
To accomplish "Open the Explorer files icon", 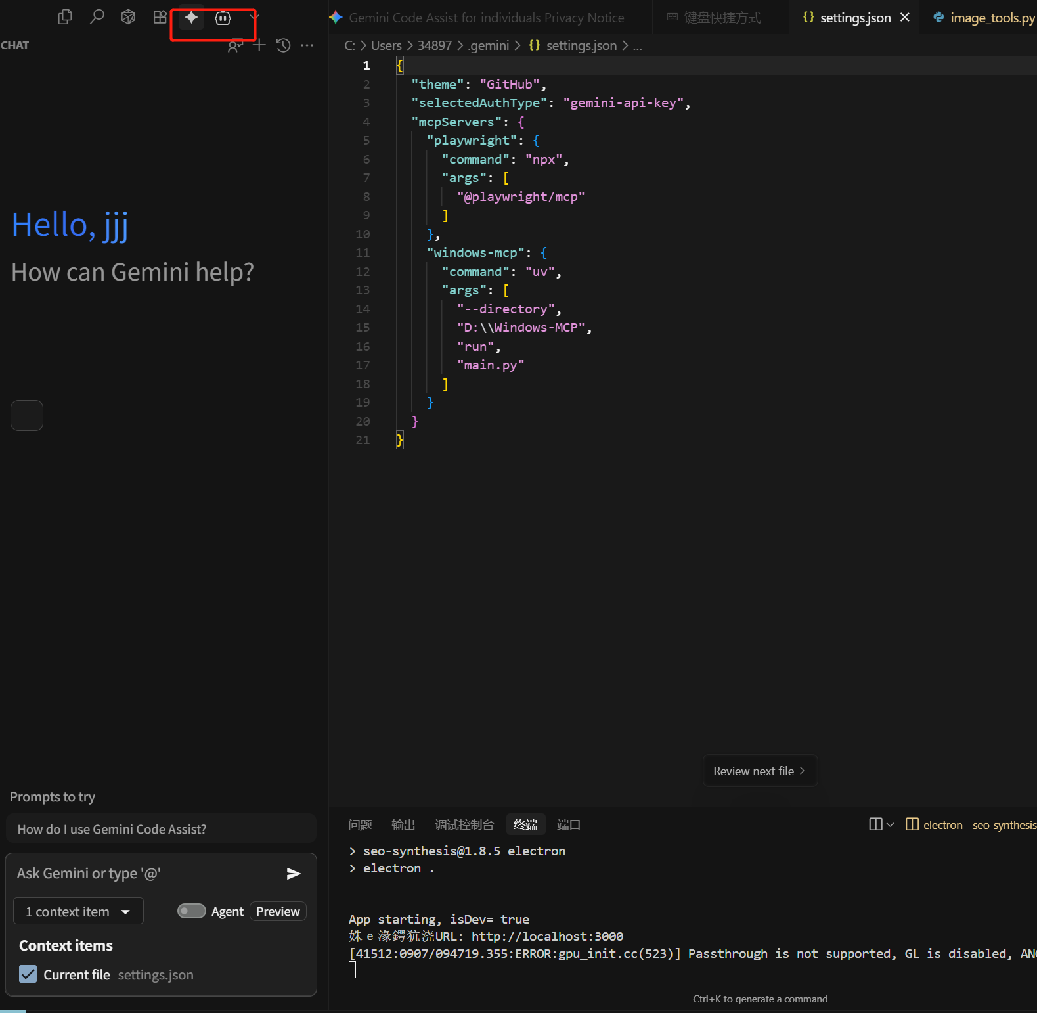I will click(64, 17).
